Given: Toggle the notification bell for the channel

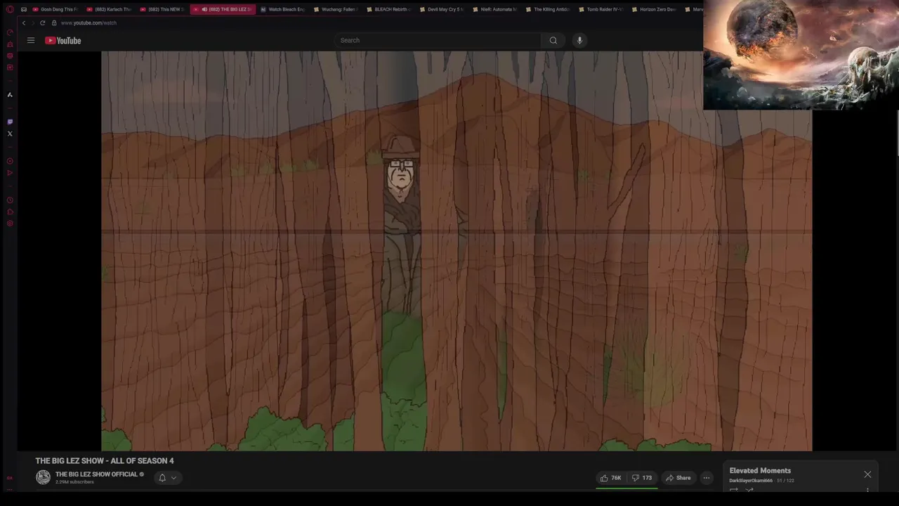Looking at the screenshot, I should (162, 478).
